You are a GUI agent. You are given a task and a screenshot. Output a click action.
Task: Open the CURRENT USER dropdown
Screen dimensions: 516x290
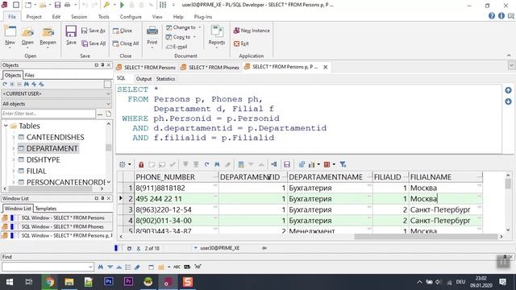click(x=56, y=93)
